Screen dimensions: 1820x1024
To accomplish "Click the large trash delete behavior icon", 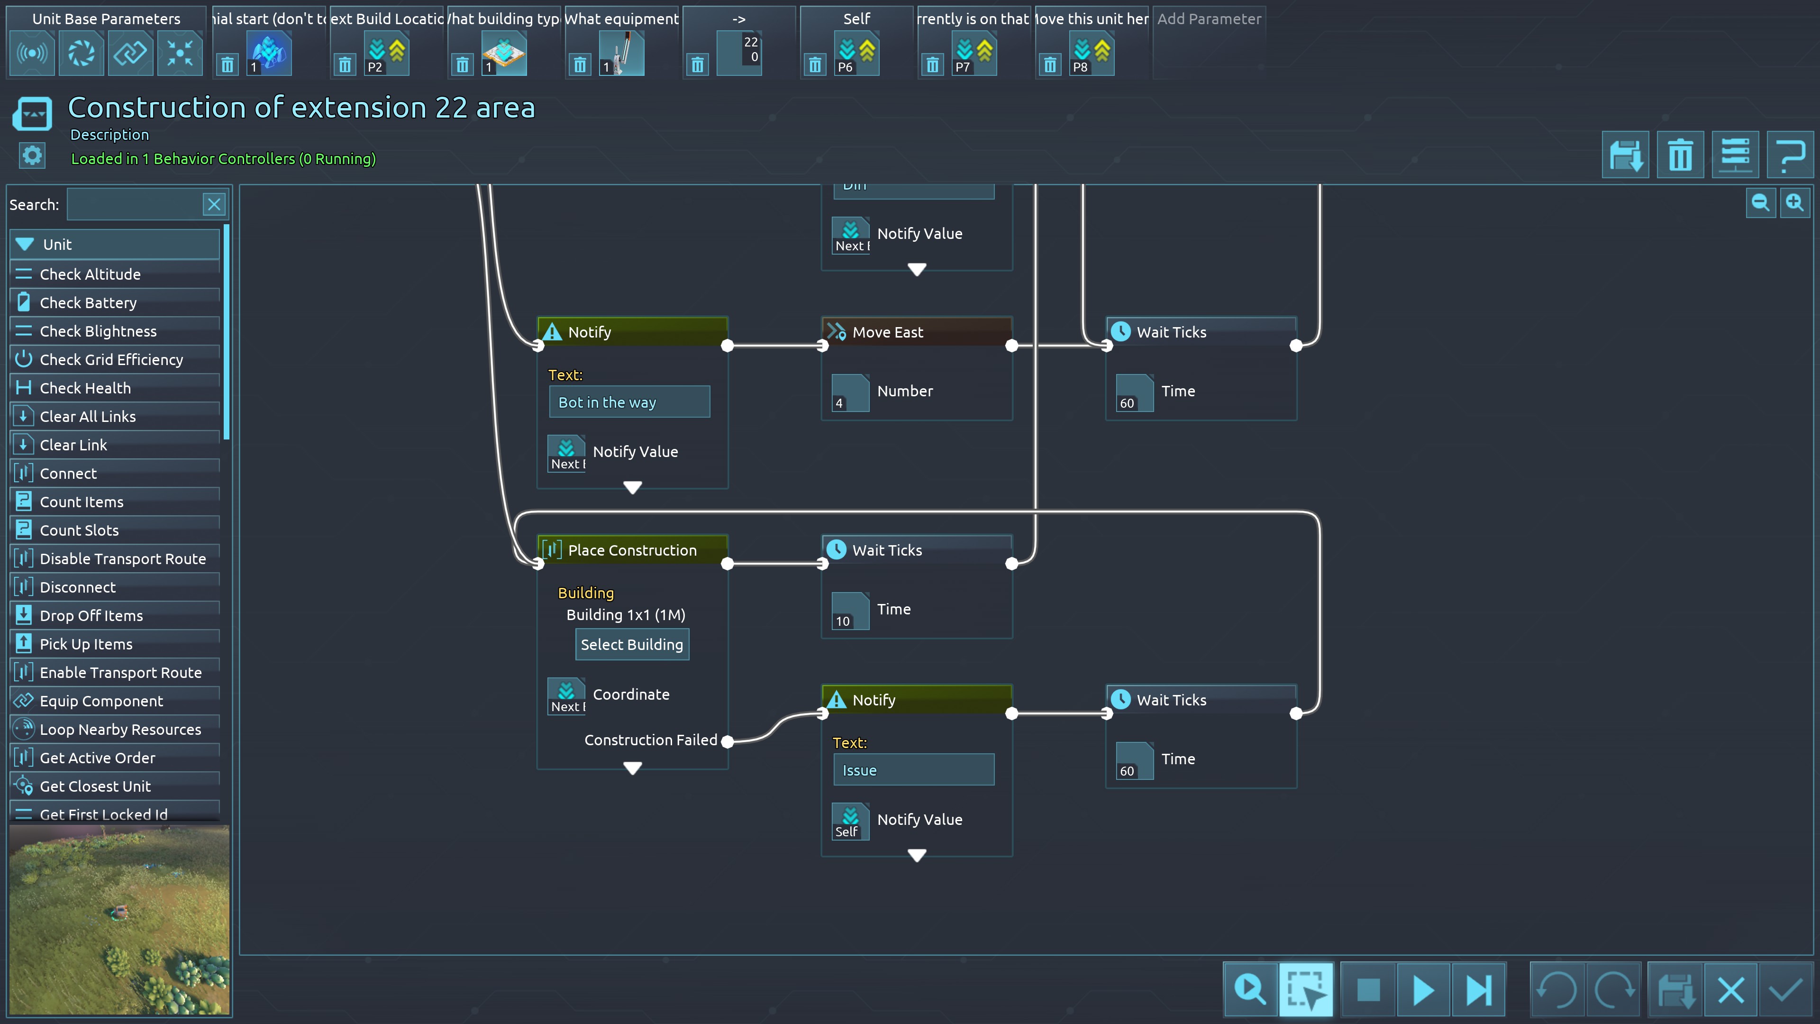I will click(1680, 155).
